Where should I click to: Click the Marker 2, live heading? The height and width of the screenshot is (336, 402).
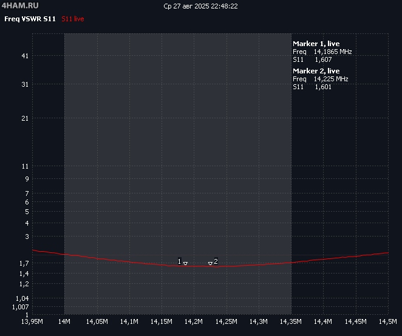(x=316, y=71)
